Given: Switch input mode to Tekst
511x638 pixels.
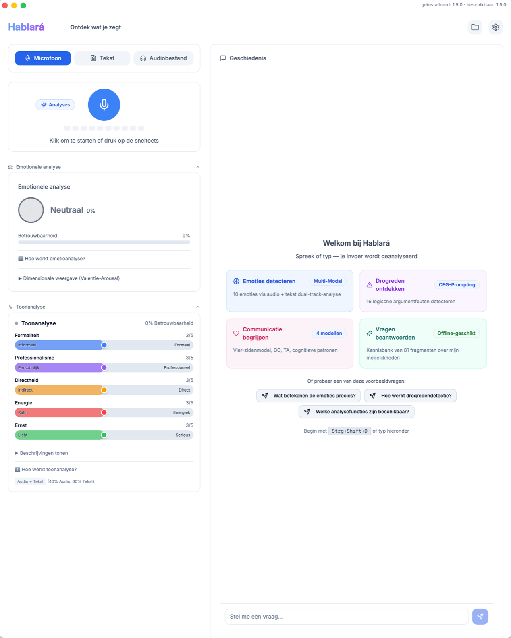Looking at the screenshot, I should point(102,58).
